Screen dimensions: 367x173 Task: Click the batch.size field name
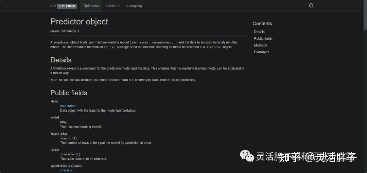click(59, 134)
